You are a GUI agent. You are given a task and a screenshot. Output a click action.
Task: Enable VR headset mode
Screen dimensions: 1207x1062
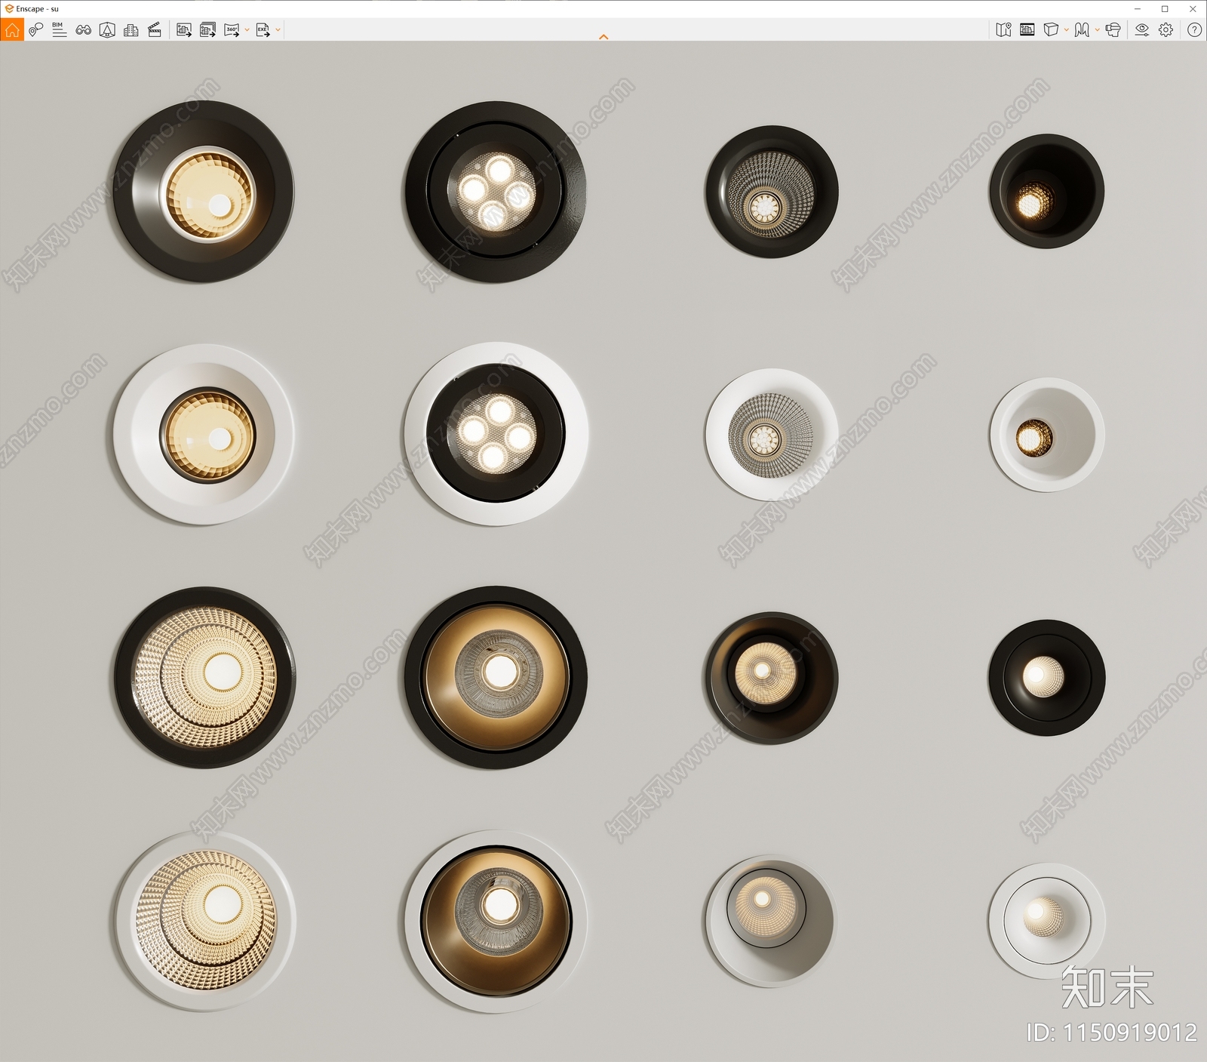point(1113,29)
